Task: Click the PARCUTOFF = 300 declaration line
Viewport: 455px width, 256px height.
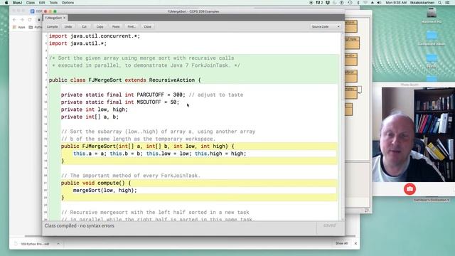Action: pos(152,95)
